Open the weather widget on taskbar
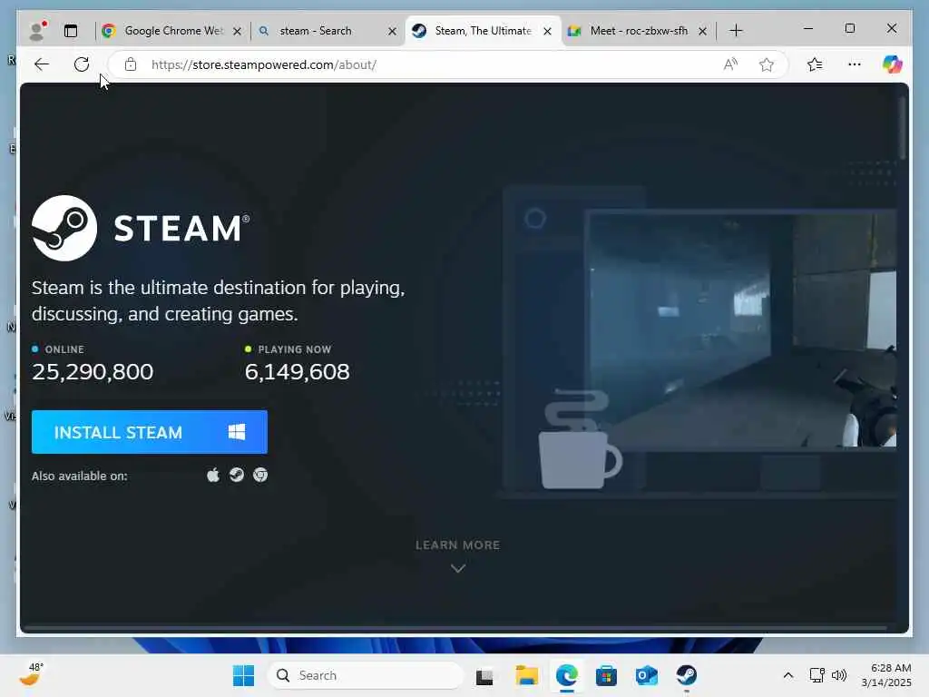This screenshot has height=697, width=929. 30,675
